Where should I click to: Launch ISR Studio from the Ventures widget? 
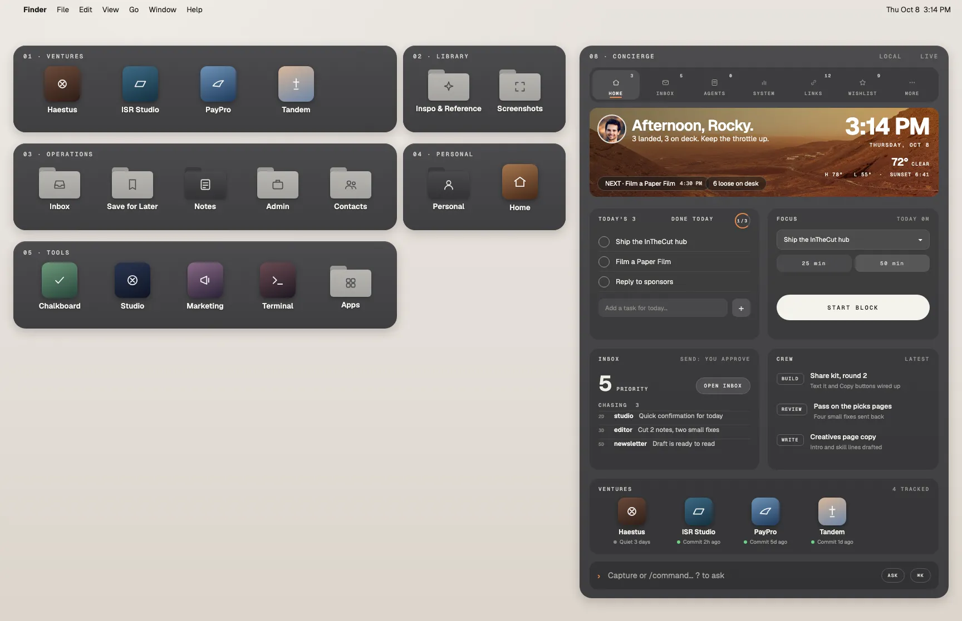[x=140, y=84]
